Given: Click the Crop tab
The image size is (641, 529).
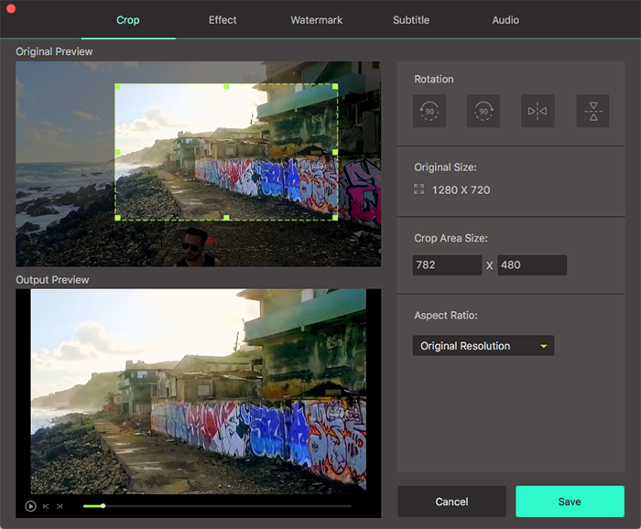Looking at the screenshot, I should coord(128,20).
